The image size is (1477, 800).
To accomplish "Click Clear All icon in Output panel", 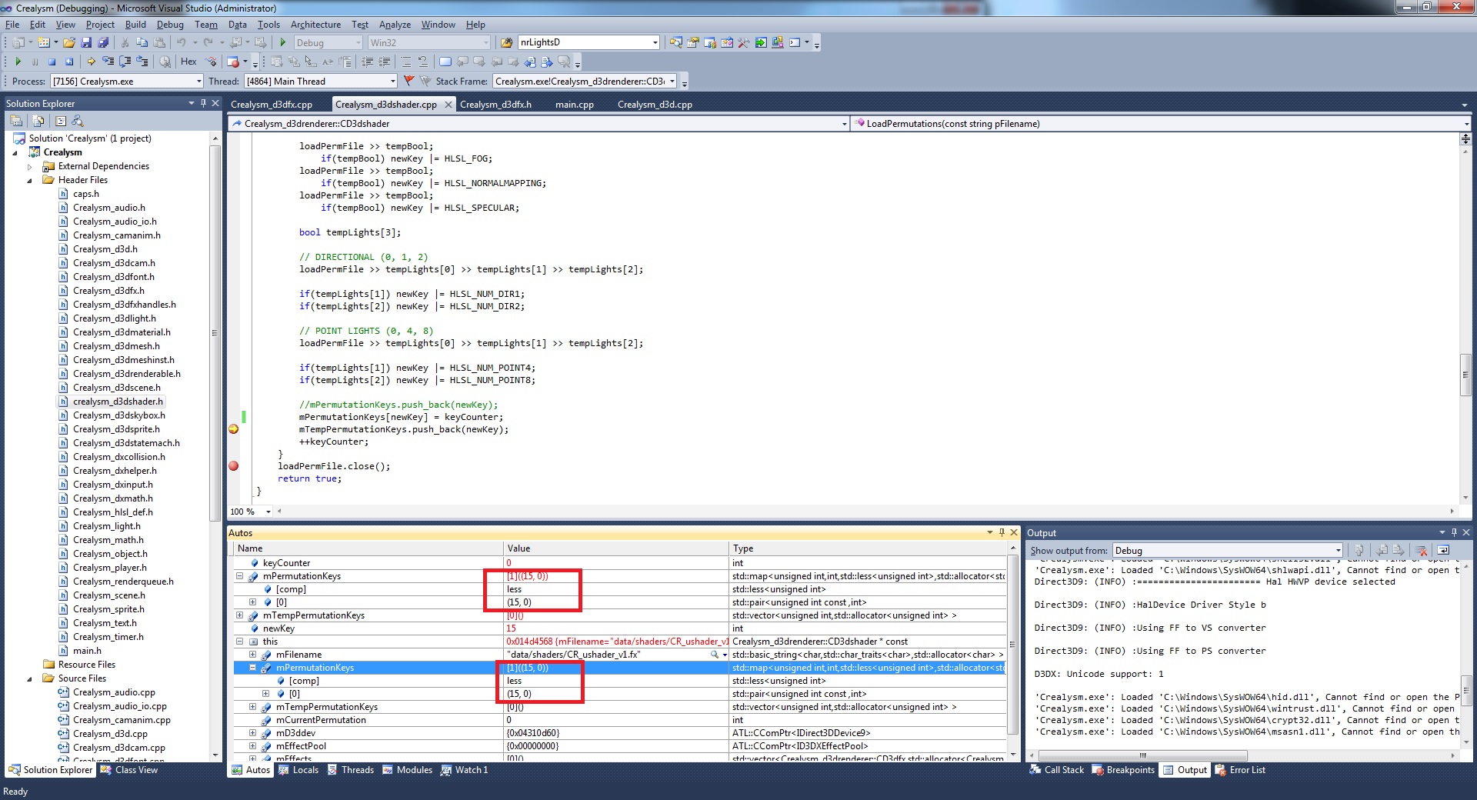I will (x=1421, y=550).
